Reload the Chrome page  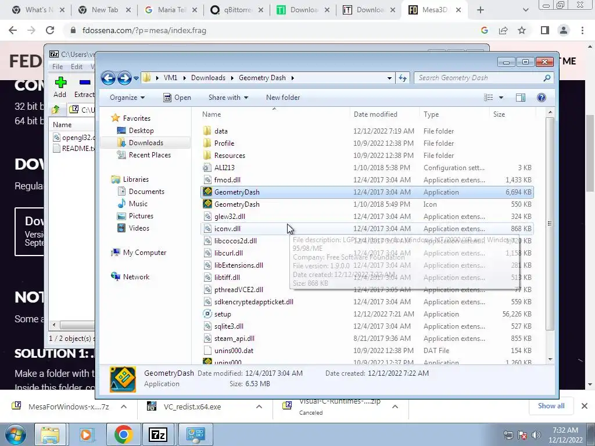tap(50, 30)
